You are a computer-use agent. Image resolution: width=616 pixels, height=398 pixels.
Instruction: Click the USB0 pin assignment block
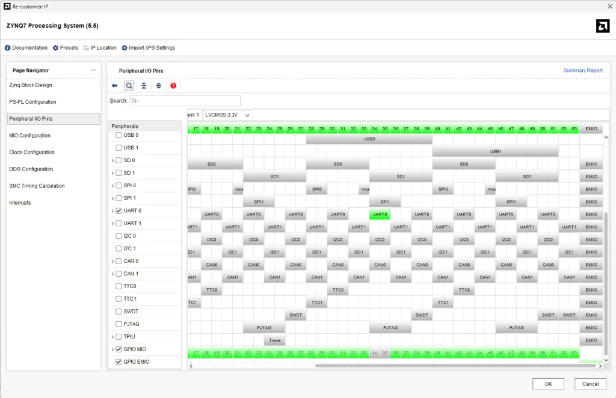(x=369, y=139)
